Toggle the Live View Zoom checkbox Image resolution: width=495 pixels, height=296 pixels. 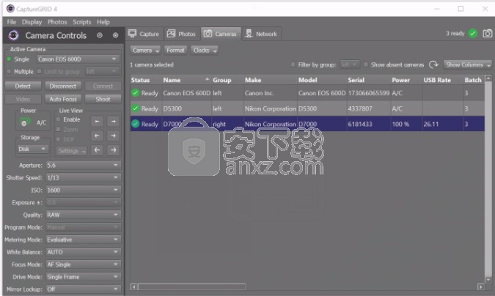point(58,130)
